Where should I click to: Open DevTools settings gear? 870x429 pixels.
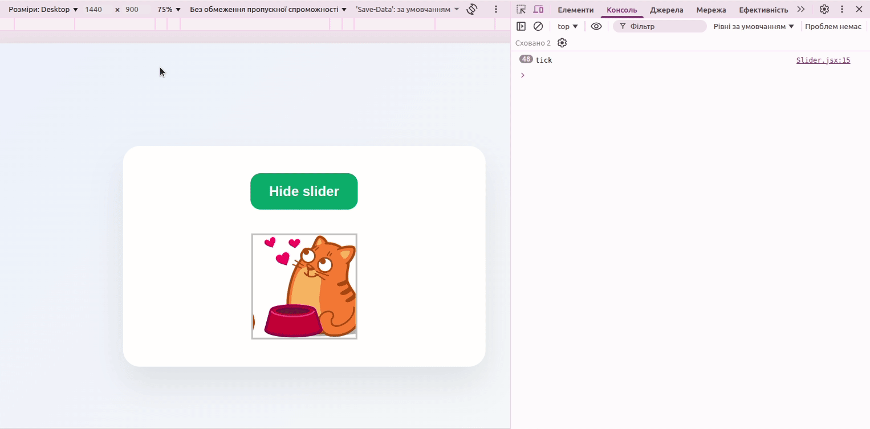(x=824, y=9)
